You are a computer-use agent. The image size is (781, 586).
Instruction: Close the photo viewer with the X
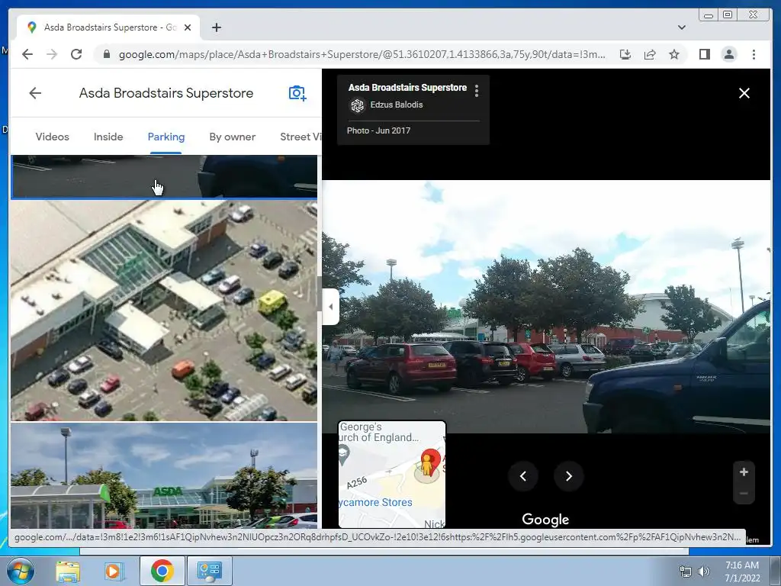pos(744,93)
